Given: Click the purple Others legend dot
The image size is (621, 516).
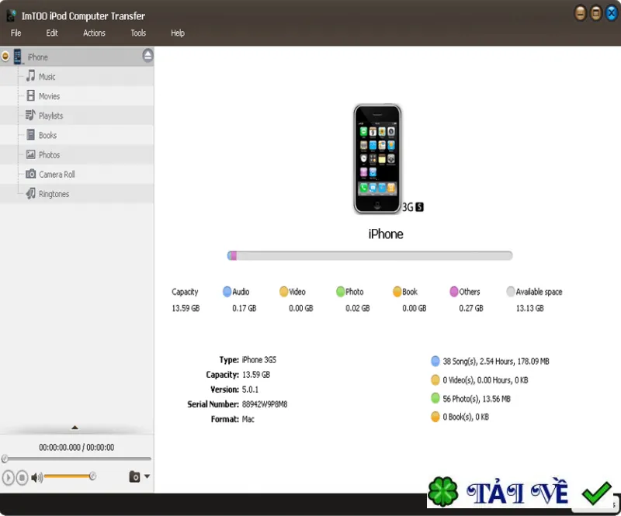Looking at the screenshot, I should coord(454,292).
